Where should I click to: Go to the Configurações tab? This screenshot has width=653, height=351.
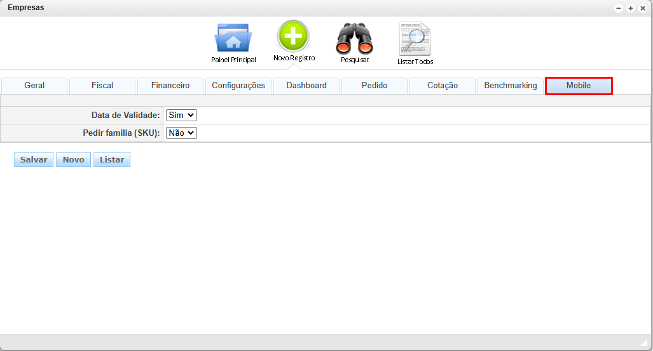click(238, 86)
